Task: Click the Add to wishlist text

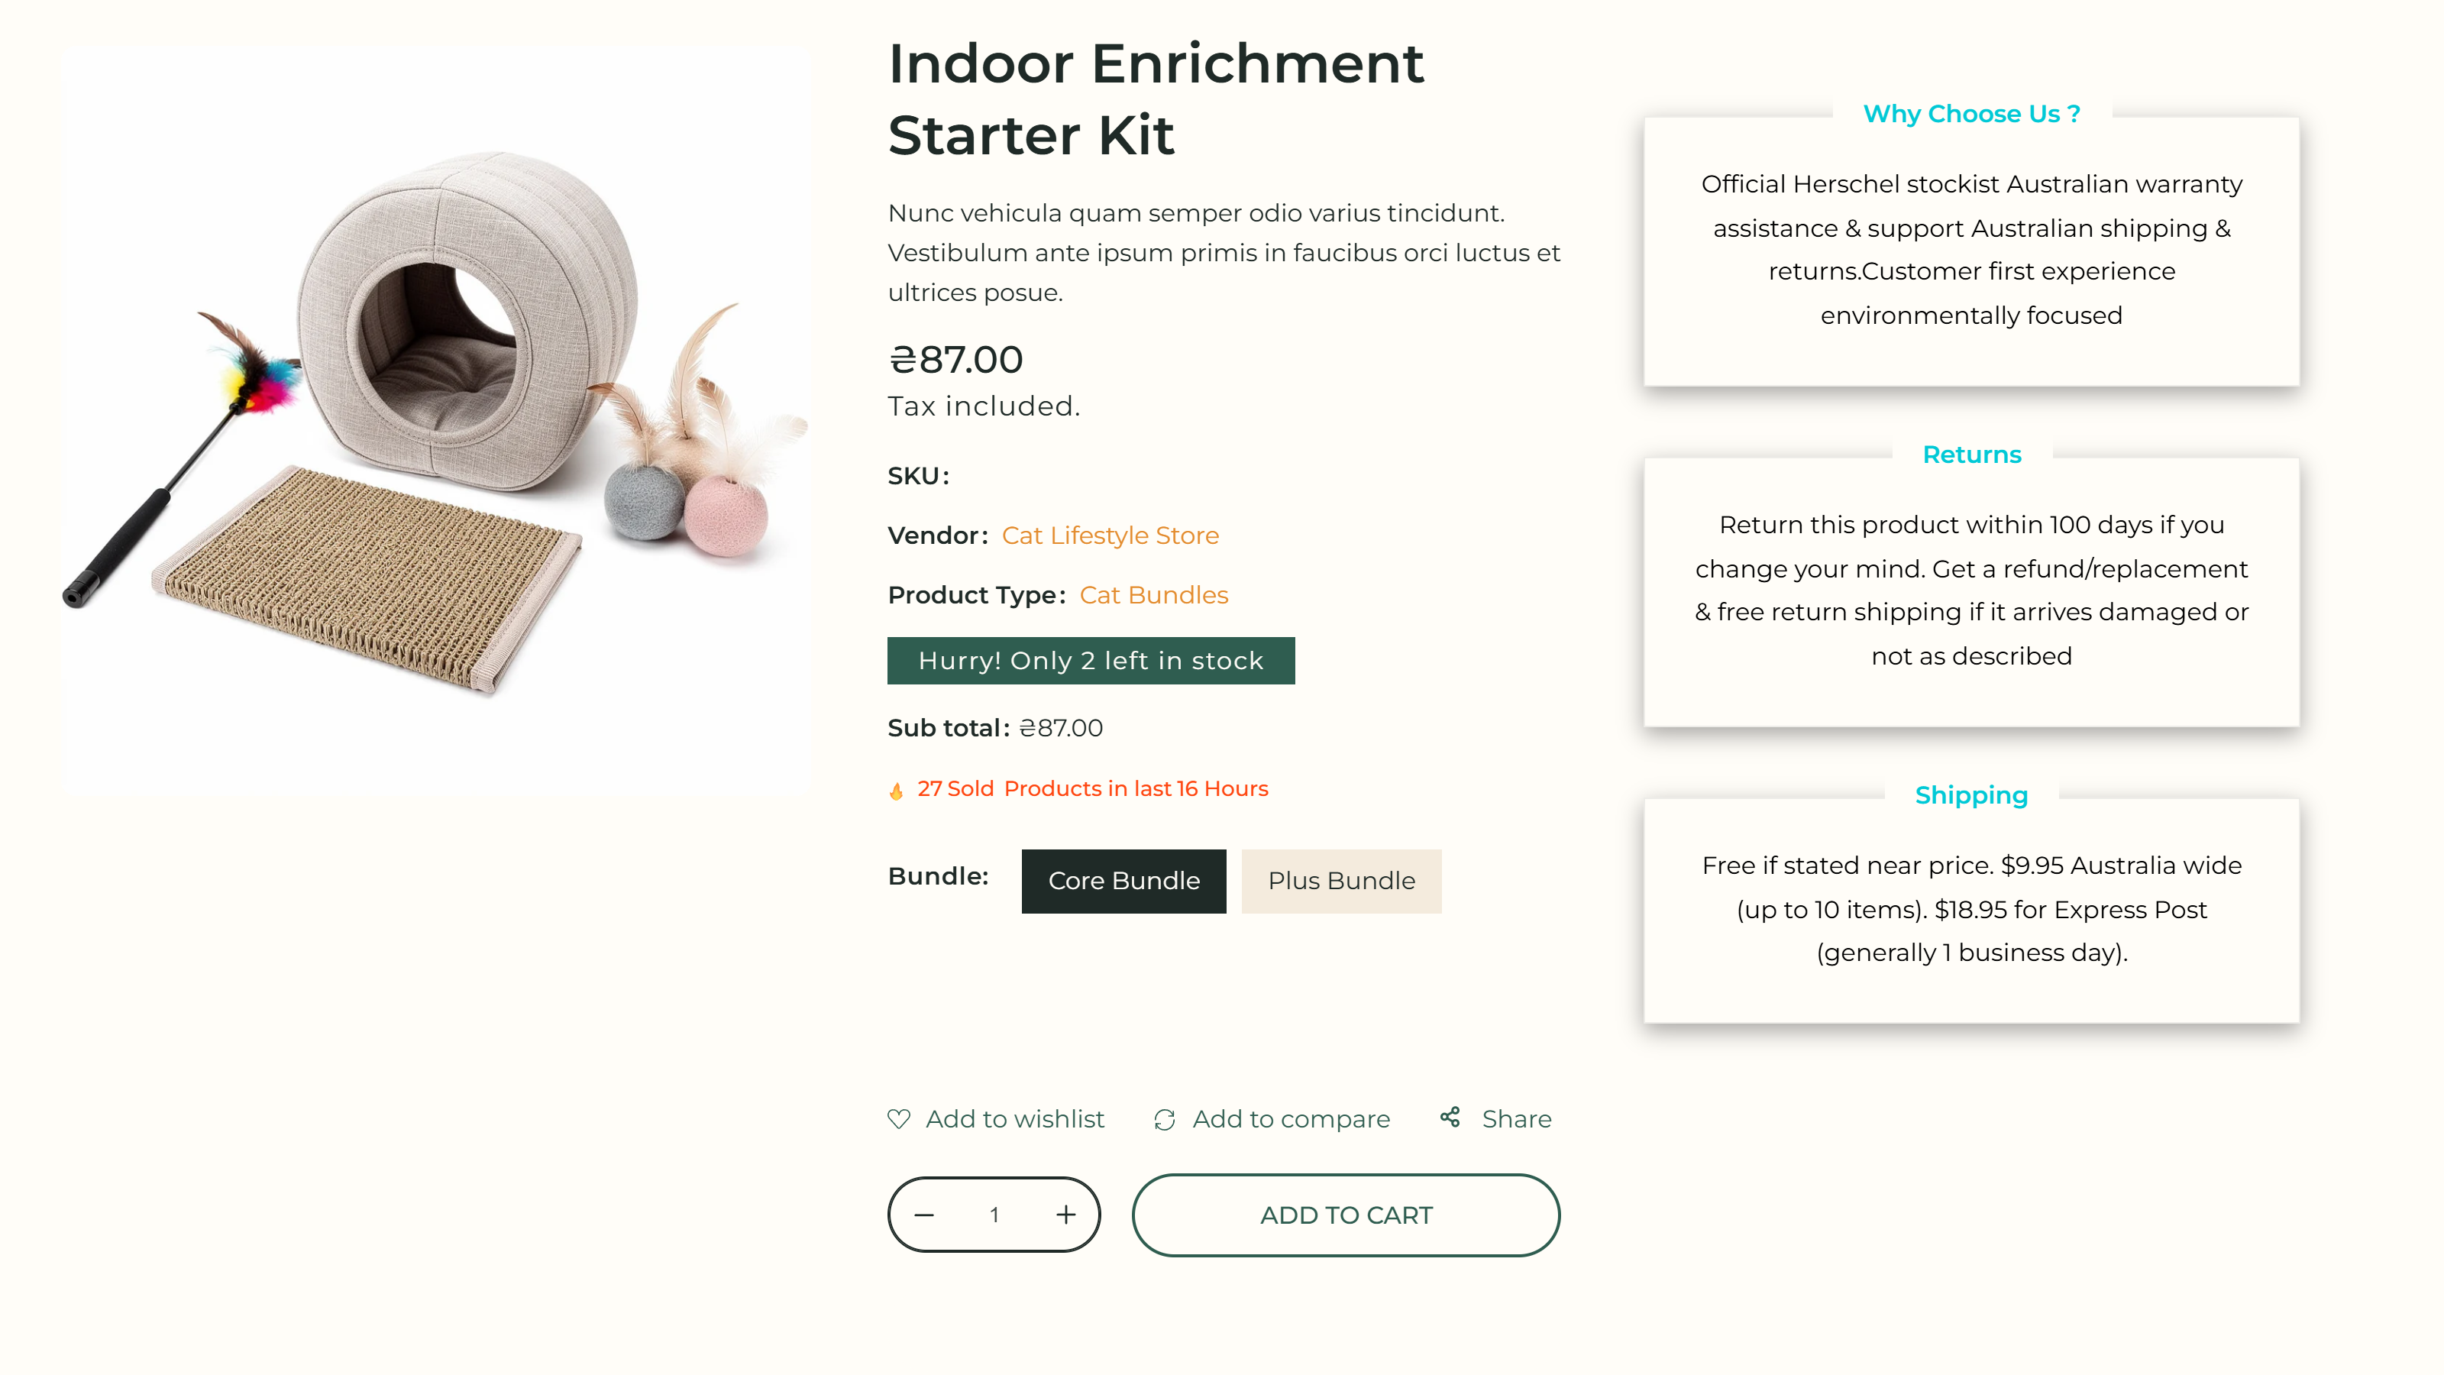Action: [x=1014, y=1119]
